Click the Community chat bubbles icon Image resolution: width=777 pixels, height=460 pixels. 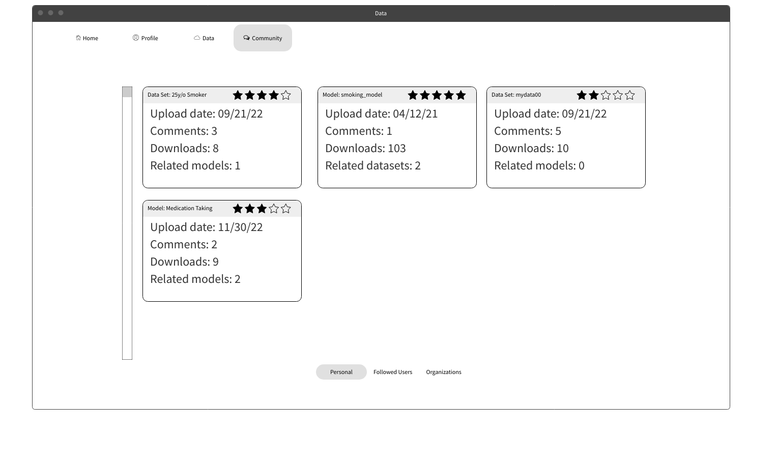point(246,38)
